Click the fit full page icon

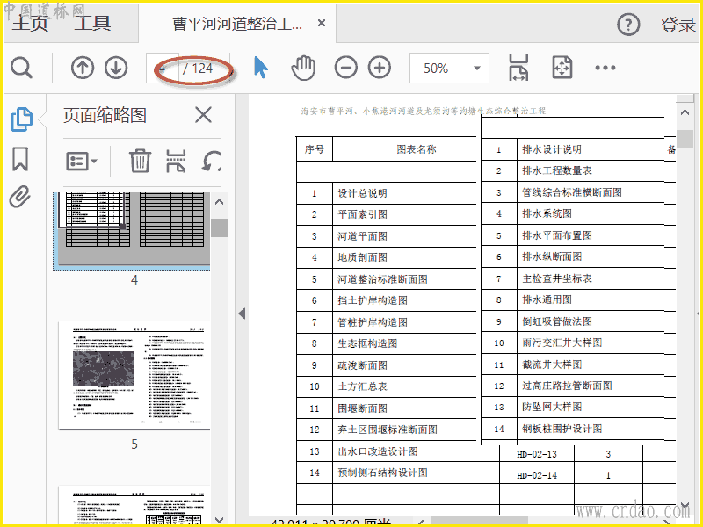pyautogui.click(x=562, y=69)
